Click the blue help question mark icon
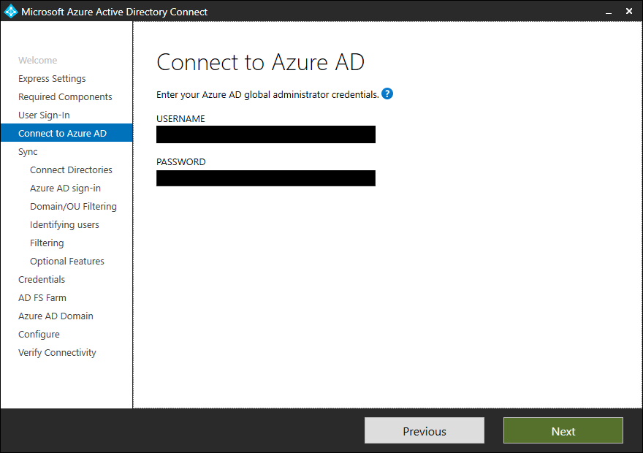 point(387,94)
